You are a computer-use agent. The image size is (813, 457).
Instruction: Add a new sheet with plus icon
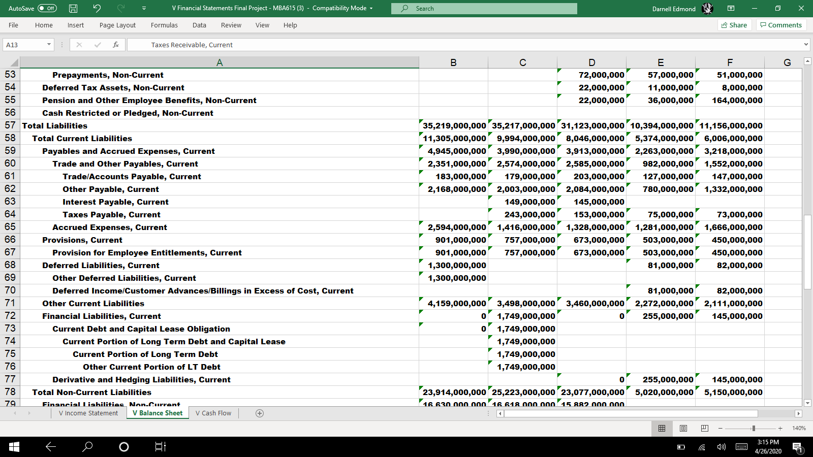[260, 413]
